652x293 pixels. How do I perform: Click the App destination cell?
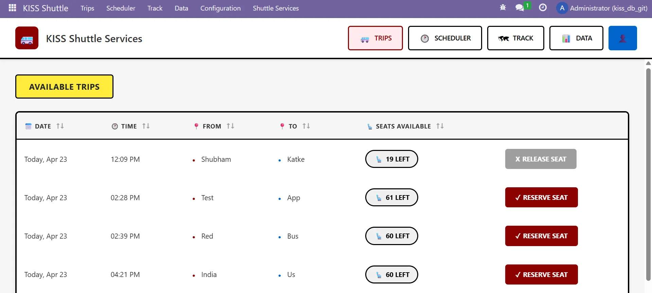(294, 198)
